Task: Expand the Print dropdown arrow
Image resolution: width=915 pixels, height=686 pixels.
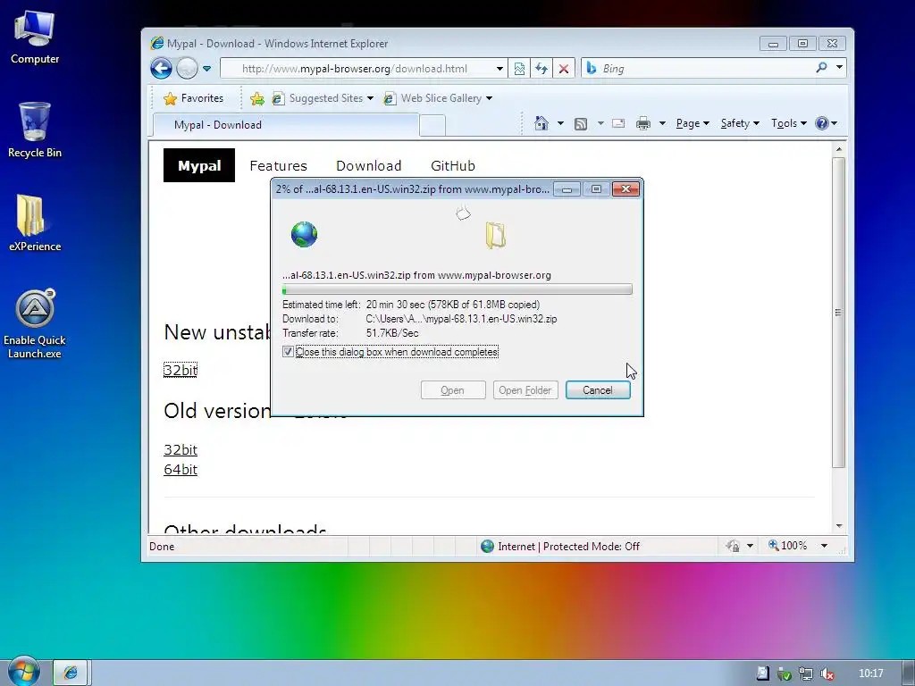Action: [662, 123]
